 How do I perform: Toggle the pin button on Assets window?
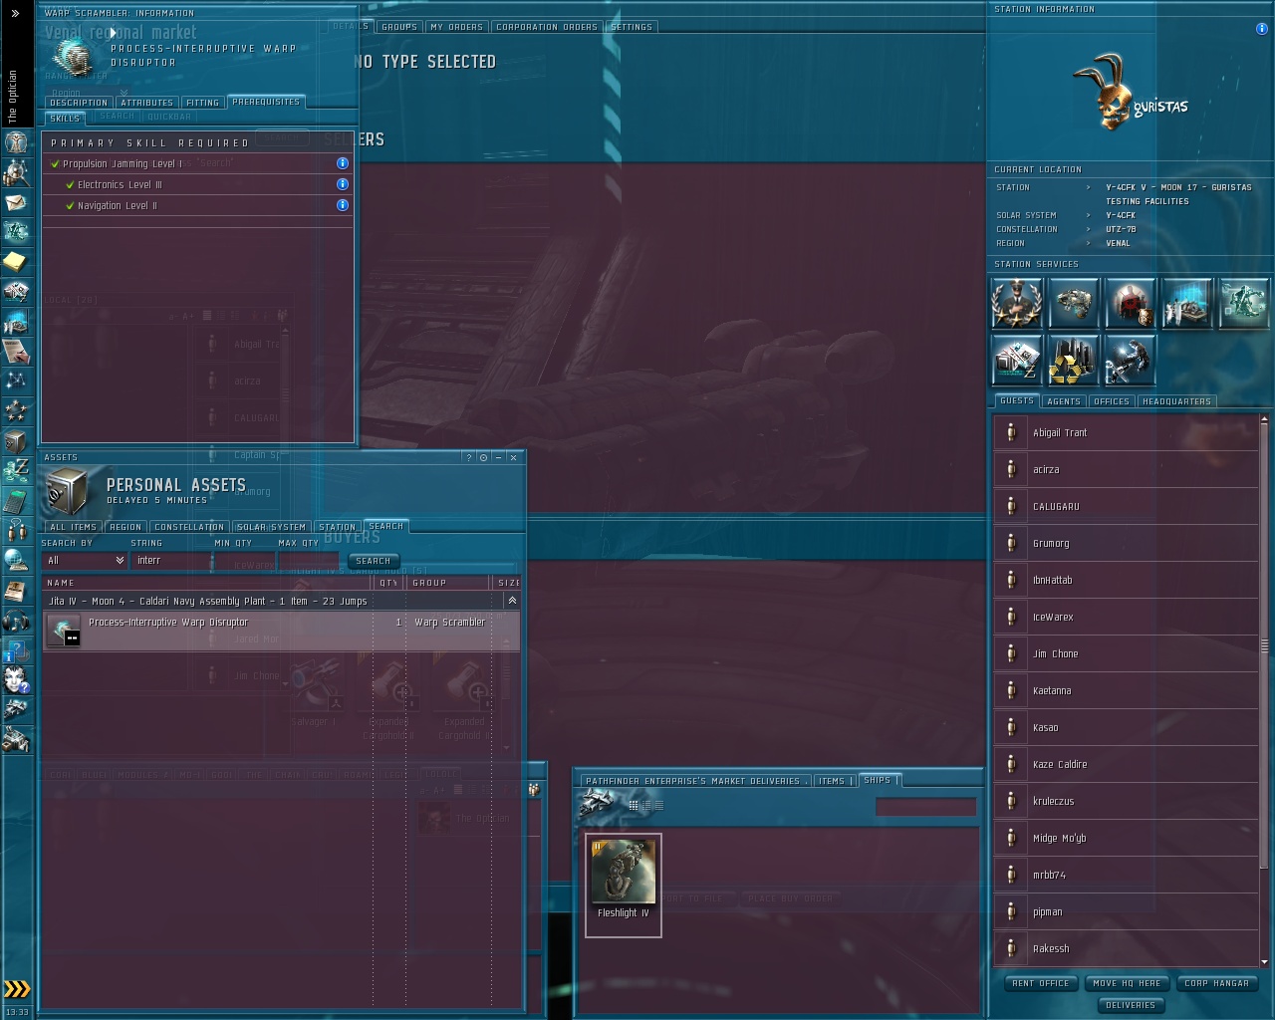click(x=483, y=457)
